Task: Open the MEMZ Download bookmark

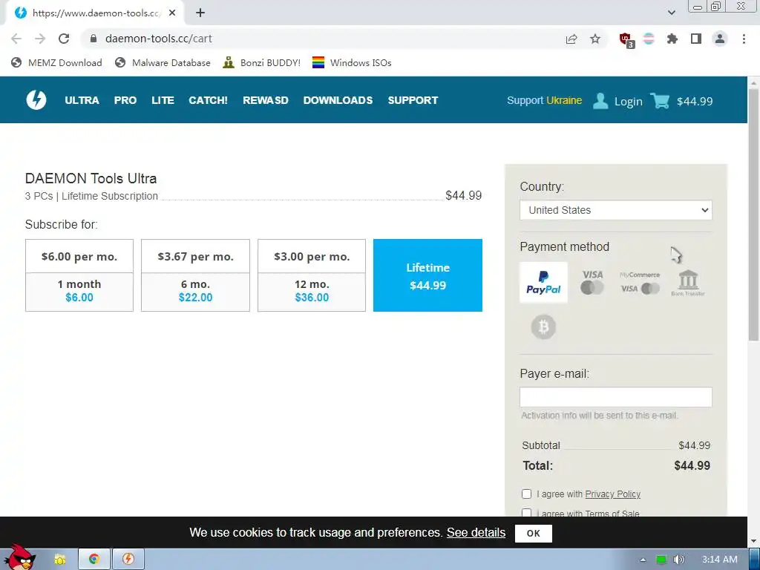Action: click(x=56, y=62)
